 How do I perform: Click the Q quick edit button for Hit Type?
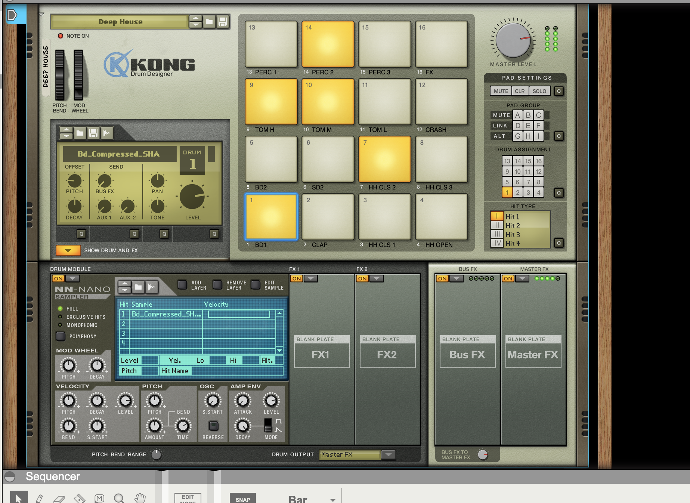pos(559,243)
